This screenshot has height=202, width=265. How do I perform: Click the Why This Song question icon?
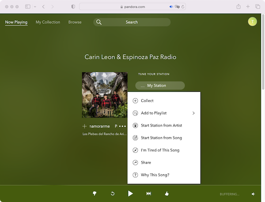[x=135, y=175]
